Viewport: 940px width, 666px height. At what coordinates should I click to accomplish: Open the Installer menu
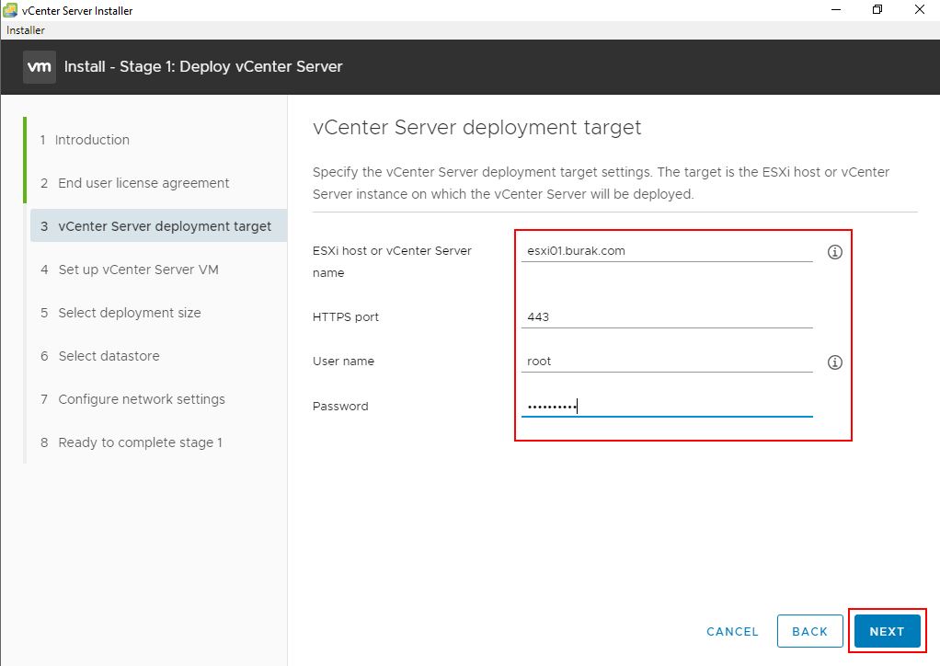click(25, 30)
